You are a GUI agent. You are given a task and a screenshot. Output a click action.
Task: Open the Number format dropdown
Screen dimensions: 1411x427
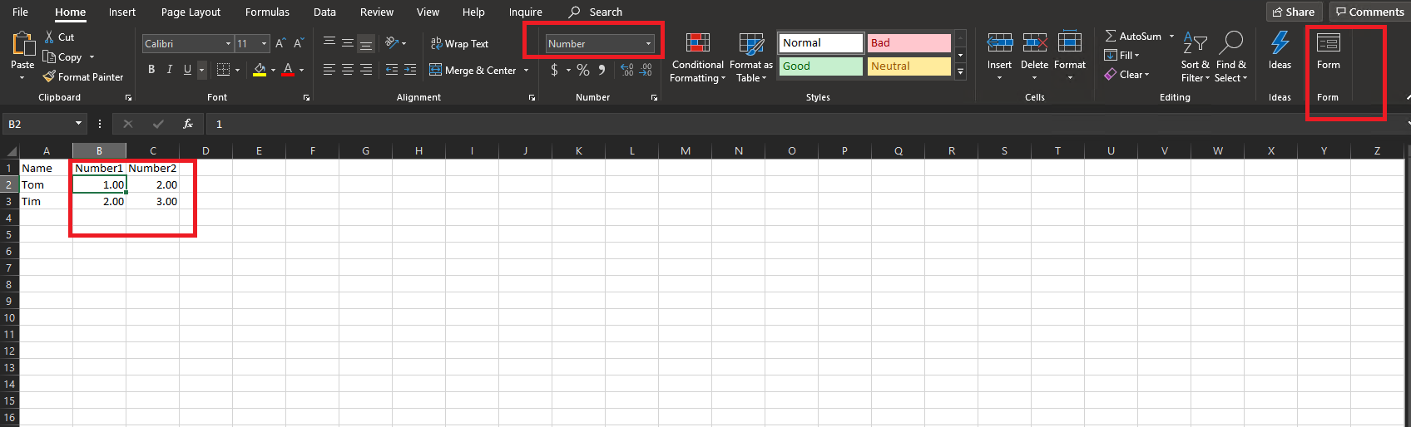[x=649, y=43]
